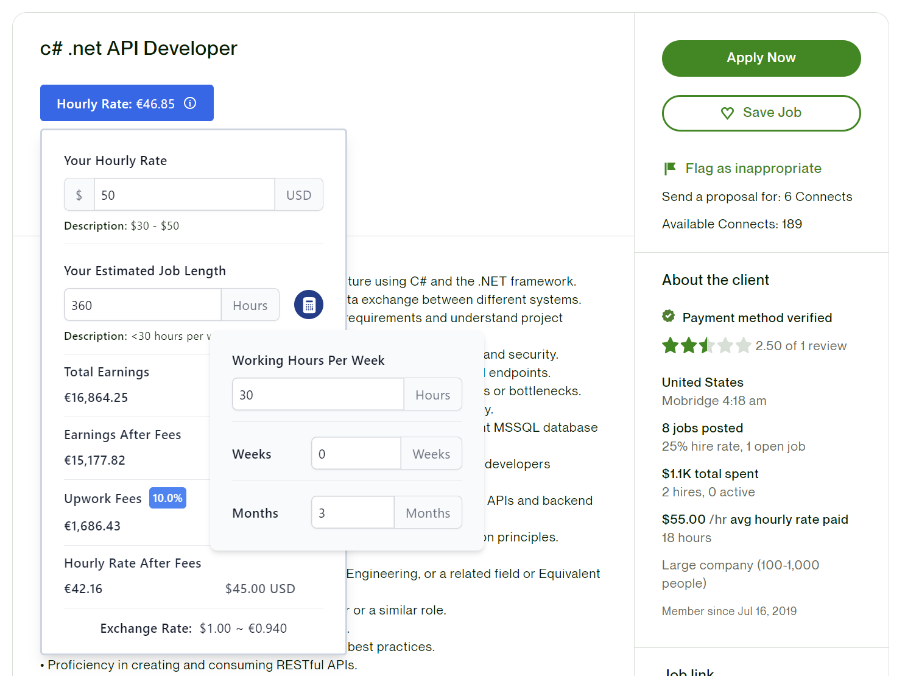Select the $45.00 USD value
The height and width of the screenshot is (676, 905).
coord(260,589)
